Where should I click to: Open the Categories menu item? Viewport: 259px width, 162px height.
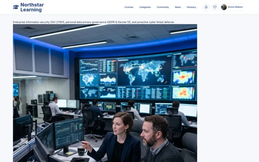click(145, 7)
